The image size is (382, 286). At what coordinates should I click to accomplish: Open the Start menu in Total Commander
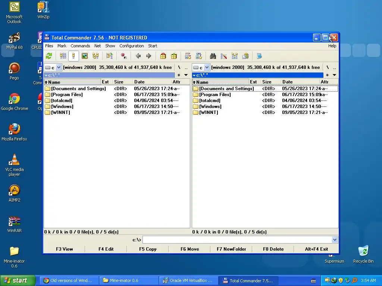(153, 46)
